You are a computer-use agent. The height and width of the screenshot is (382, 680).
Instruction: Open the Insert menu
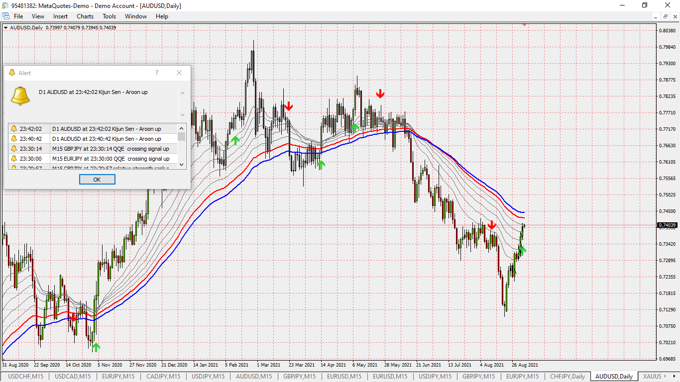coord(60,16)
